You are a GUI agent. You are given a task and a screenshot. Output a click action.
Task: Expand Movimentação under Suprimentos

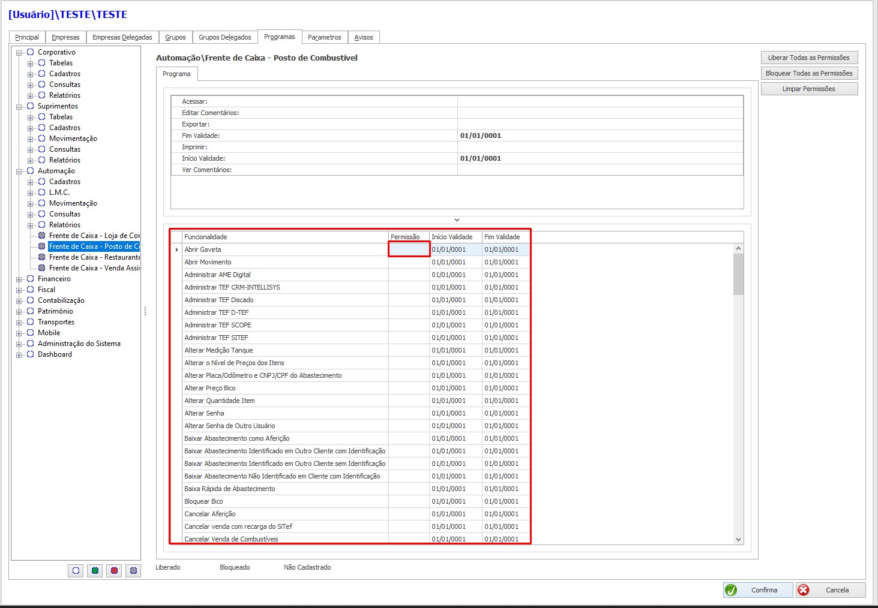[31, 139]
